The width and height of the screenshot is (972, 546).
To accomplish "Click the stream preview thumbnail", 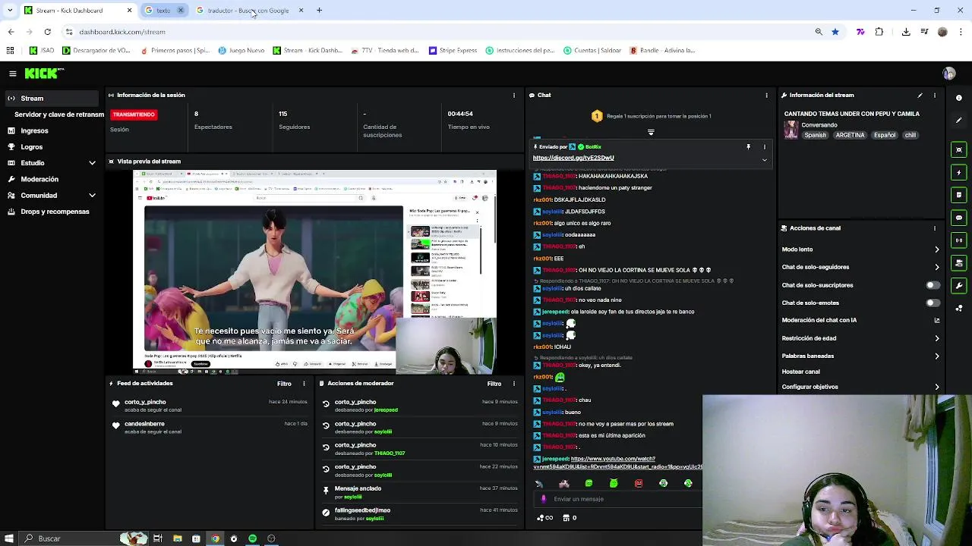I will pos(314,271).
